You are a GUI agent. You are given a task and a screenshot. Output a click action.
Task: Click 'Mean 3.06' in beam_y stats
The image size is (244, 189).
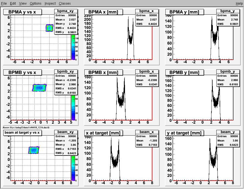click(x=228, y=140)
